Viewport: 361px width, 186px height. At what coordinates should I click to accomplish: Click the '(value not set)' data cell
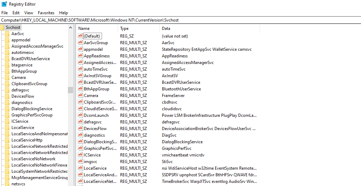pyautogui.click(x=175, y=36)
